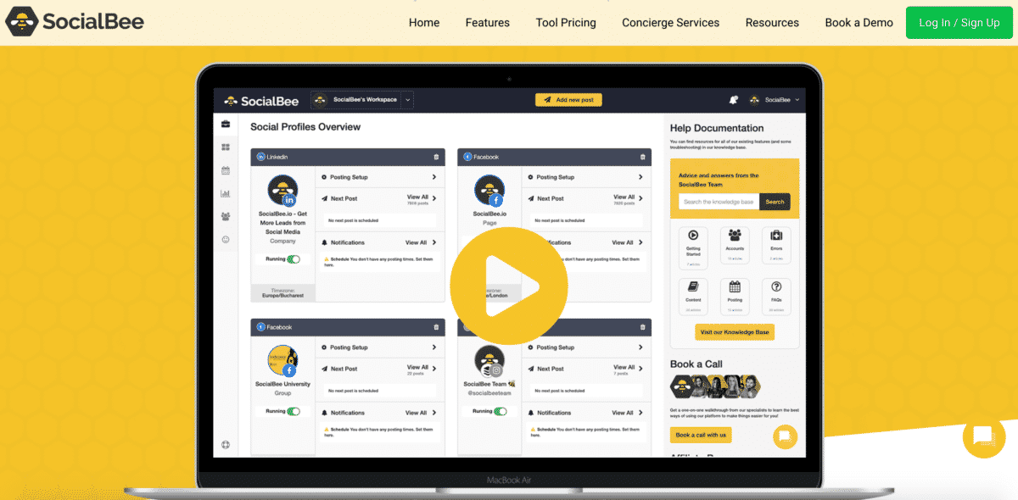This screenshot has height=500, width=1018.
Task: Click trash icon on SocialBee Team card
Action: pyautogui.click(x=643, y=327)
